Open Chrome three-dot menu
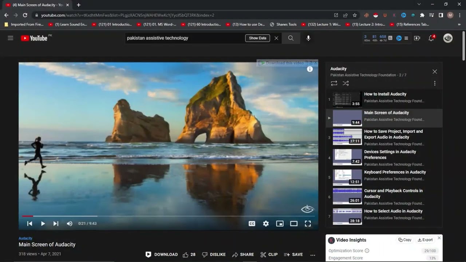Image resolution: width=466 pixels, height=262 pixels. (x=459, y=15)
